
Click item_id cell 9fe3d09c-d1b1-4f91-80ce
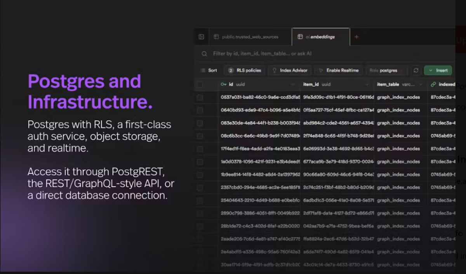tap(338, 97)
